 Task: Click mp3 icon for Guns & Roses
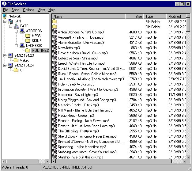55,74
